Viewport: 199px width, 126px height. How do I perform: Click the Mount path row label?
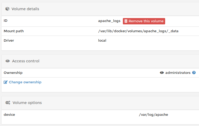point(14,31)
